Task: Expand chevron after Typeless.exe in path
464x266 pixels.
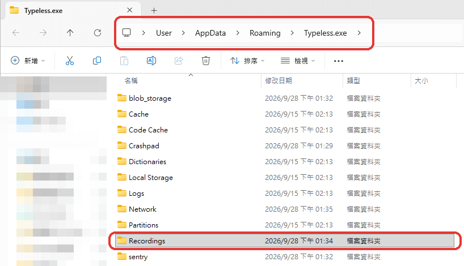Action: click(x=359, y=33)
